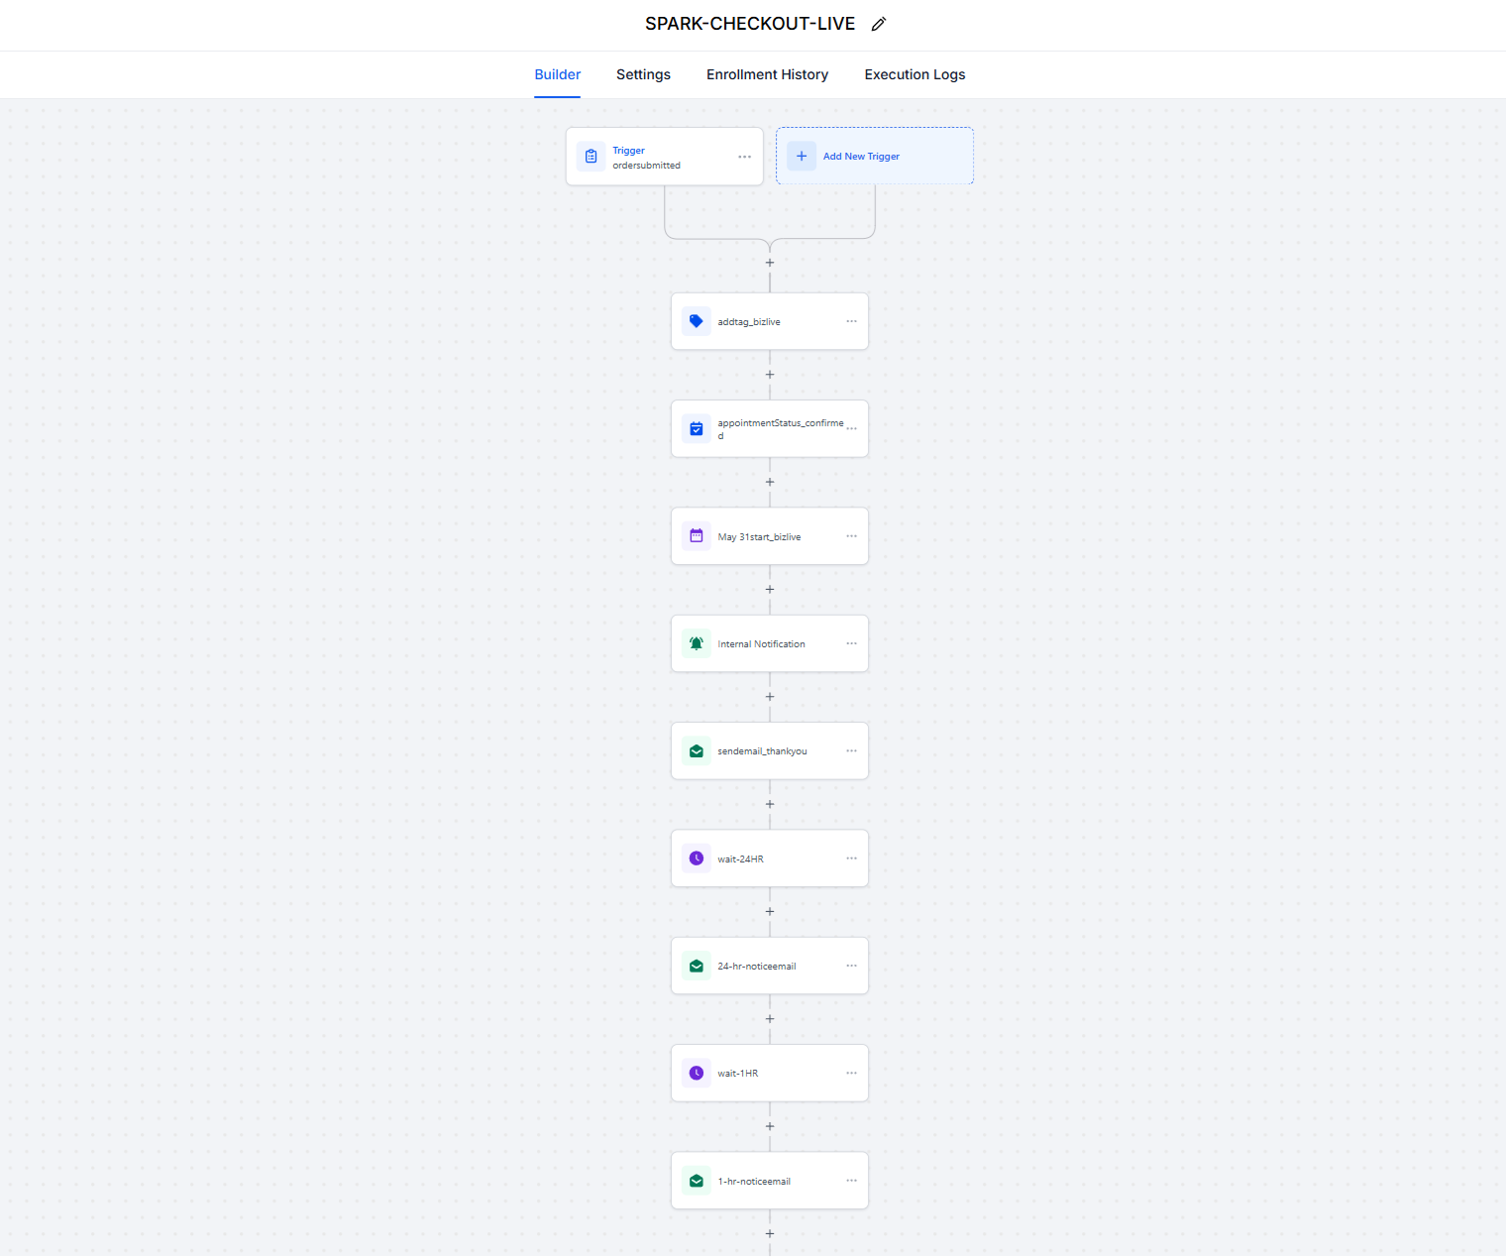Click the bell icon on Internal Notification
This screenshot has width=1506, height=1259.
point(697,643)
